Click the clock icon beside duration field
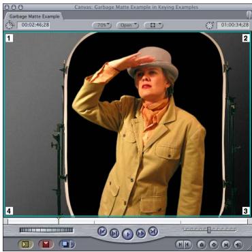This screenshot has width=252, height=252. [x=10, y=25]
